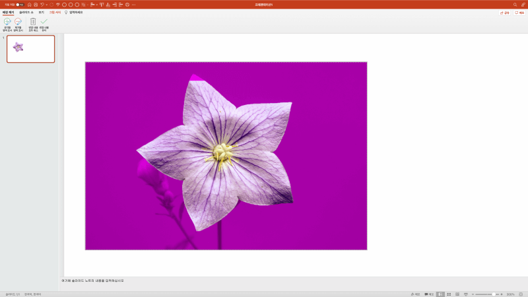Click the Search magnifier icon in the title bar
The height and width of the screenshot is (297, 528).
pos(515,5)
